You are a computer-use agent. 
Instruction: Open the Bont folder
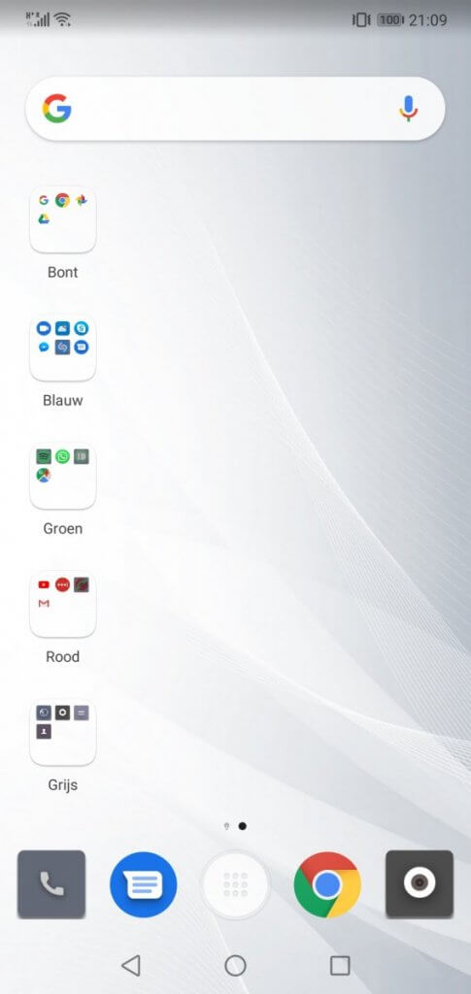[x=63, y=219]
